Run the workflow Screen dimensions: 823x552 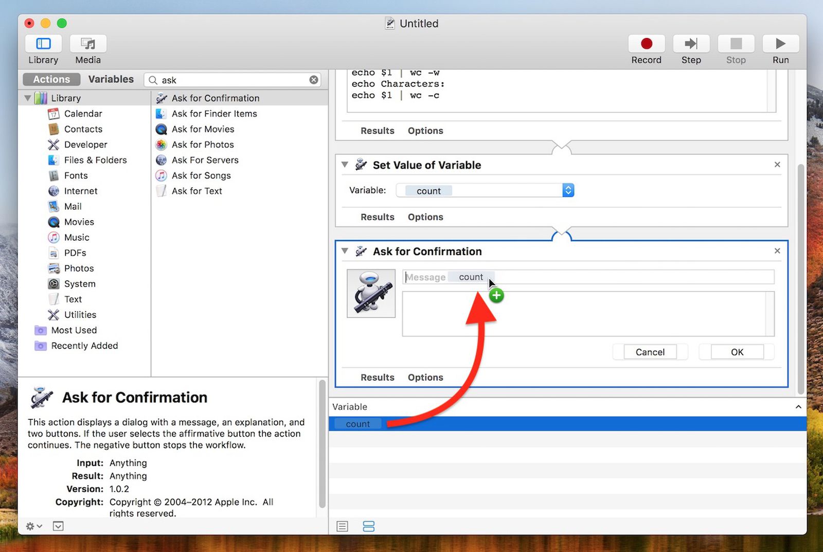click(780, 44)
